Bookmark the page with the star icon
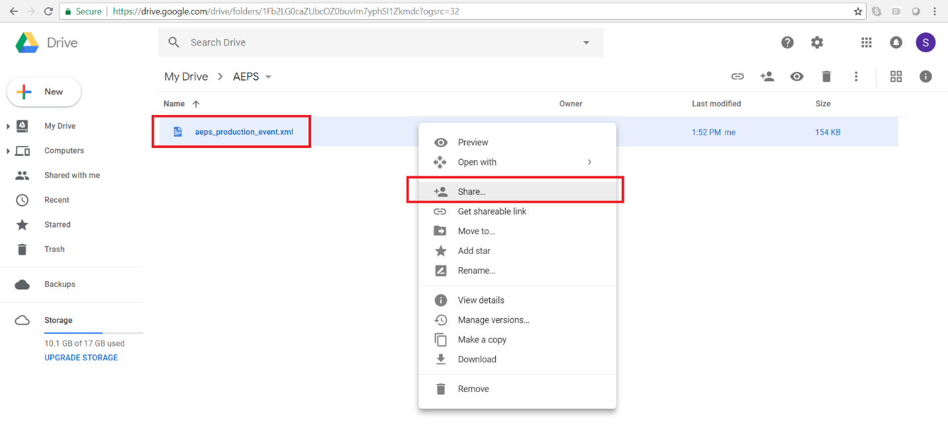Image resolution: width=948 pixels, height=429 pixels. tap(858, 11)
